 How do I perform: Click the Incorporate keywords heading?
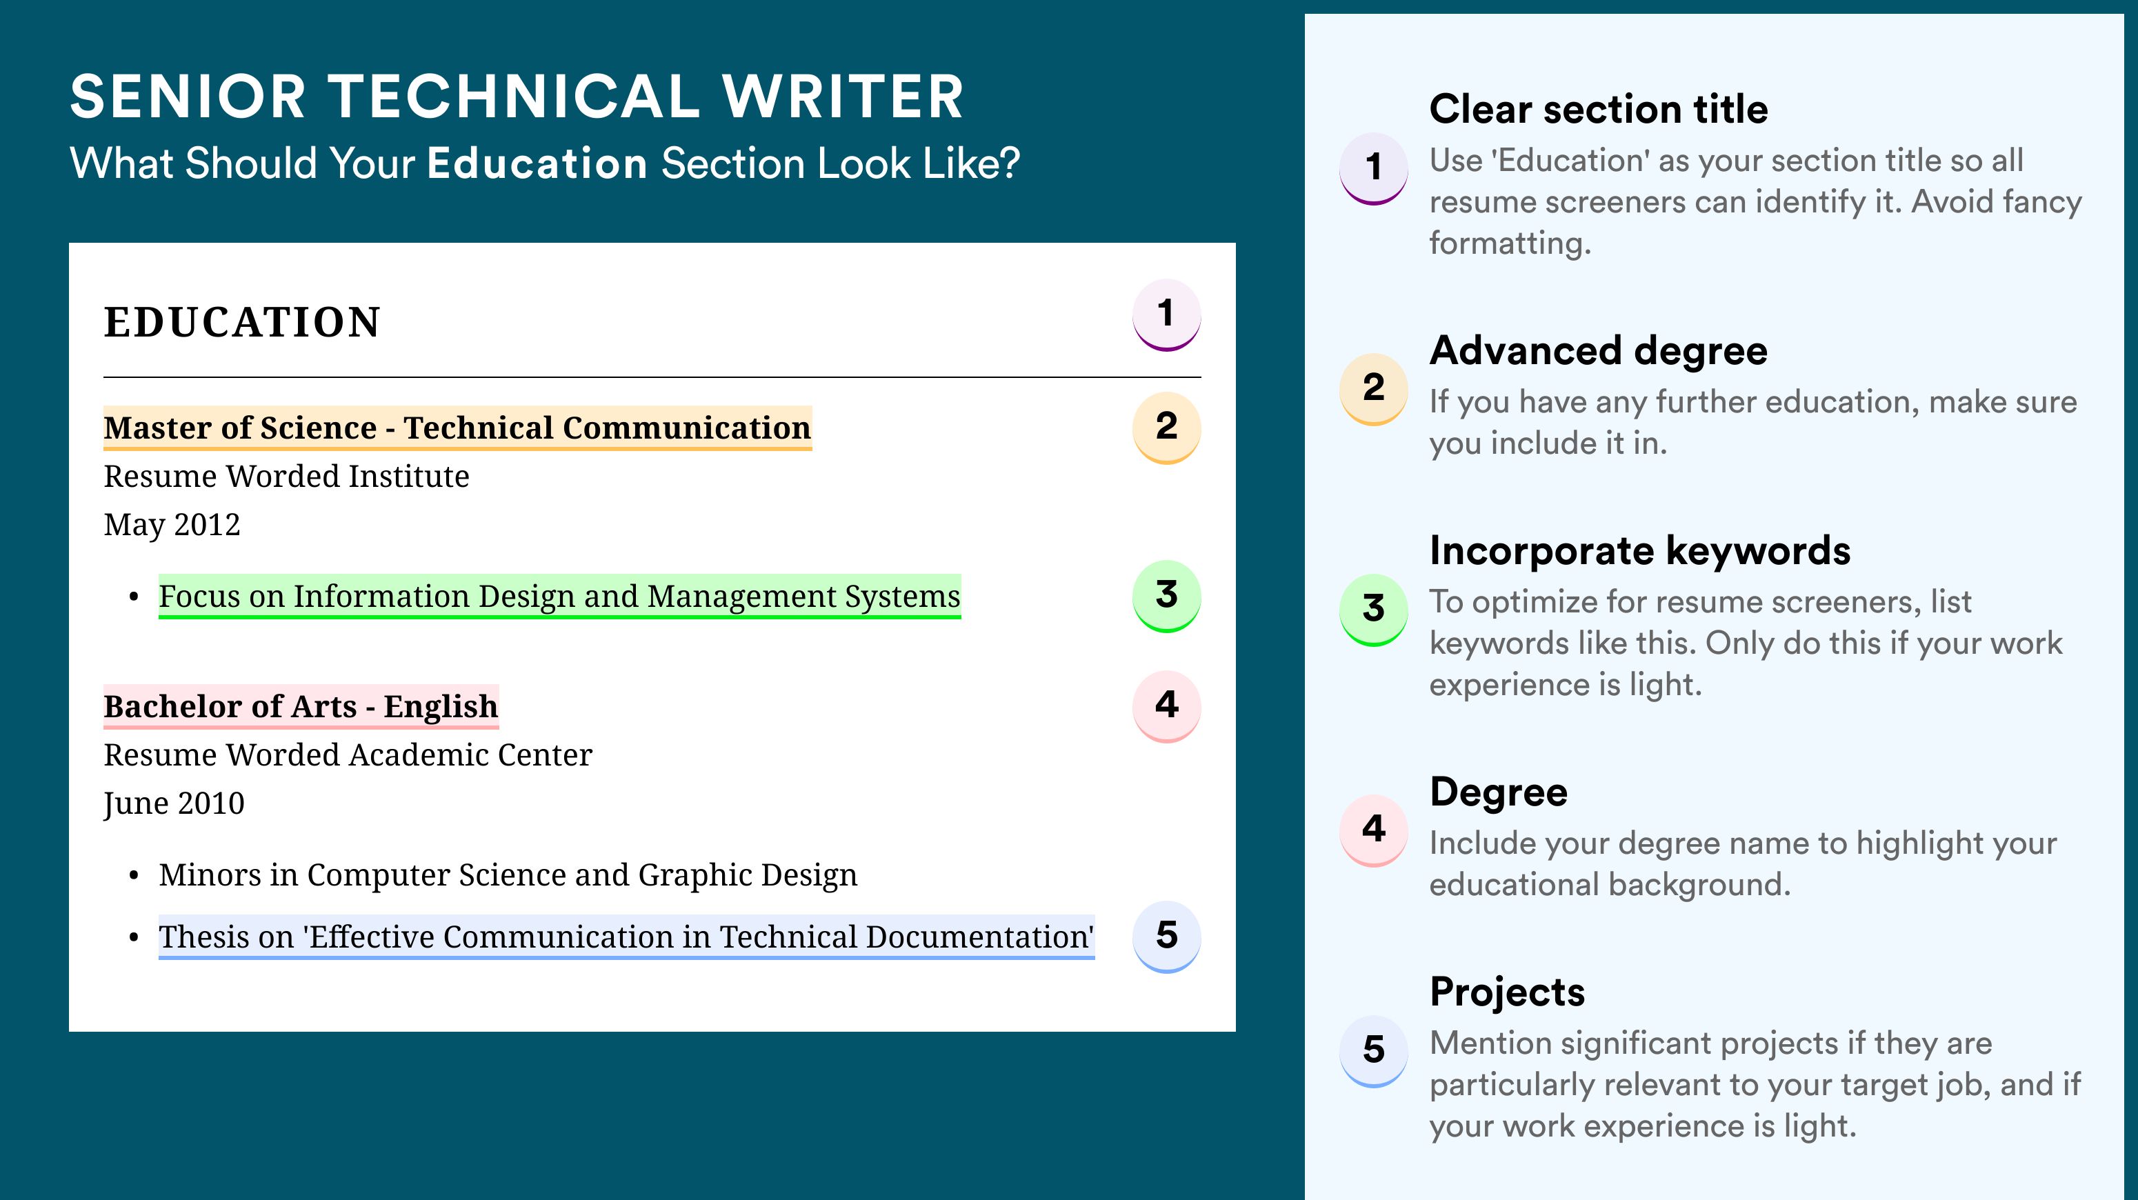coord(1640,550)
